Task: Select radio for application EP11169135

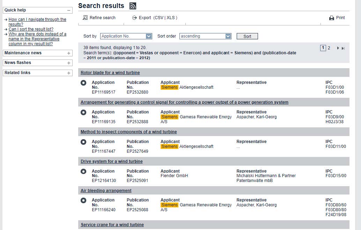Action: point(83,112)
